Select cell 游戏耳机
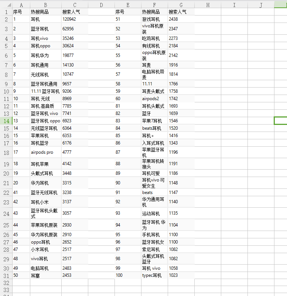This screenshot has width=287, height=296. (x=154, y=19)
